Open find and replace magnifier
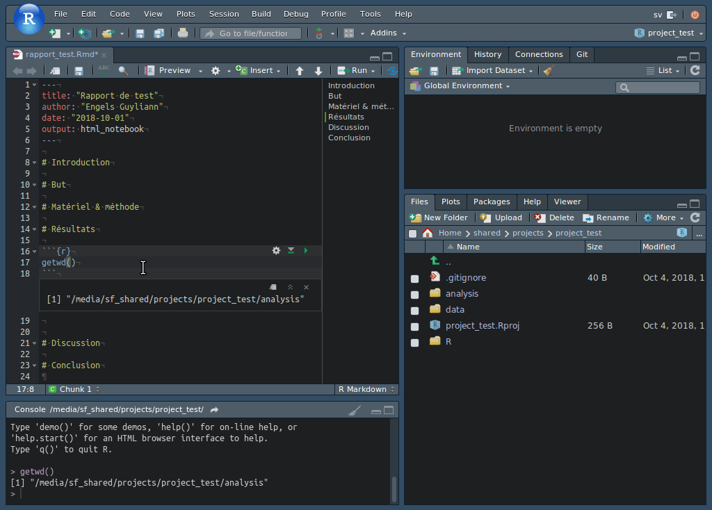 (122, 71)
